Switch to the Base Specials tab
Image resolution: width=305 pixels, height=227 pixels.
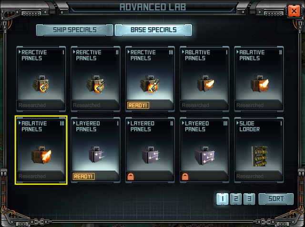tap(153, 30)
